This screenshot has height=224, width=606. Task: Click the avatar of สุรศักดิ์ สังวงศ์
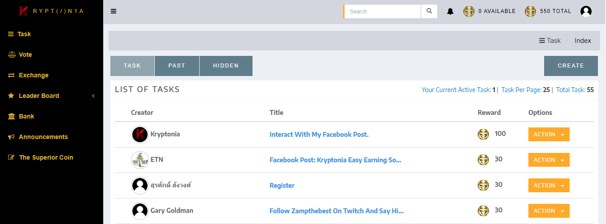click(x=140, y=186)
